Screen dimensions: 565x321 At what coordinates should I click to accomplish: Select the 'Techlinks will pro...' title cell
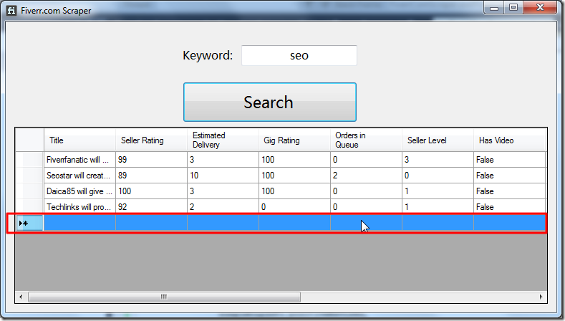pyautogui.click(x=79, y=206)
